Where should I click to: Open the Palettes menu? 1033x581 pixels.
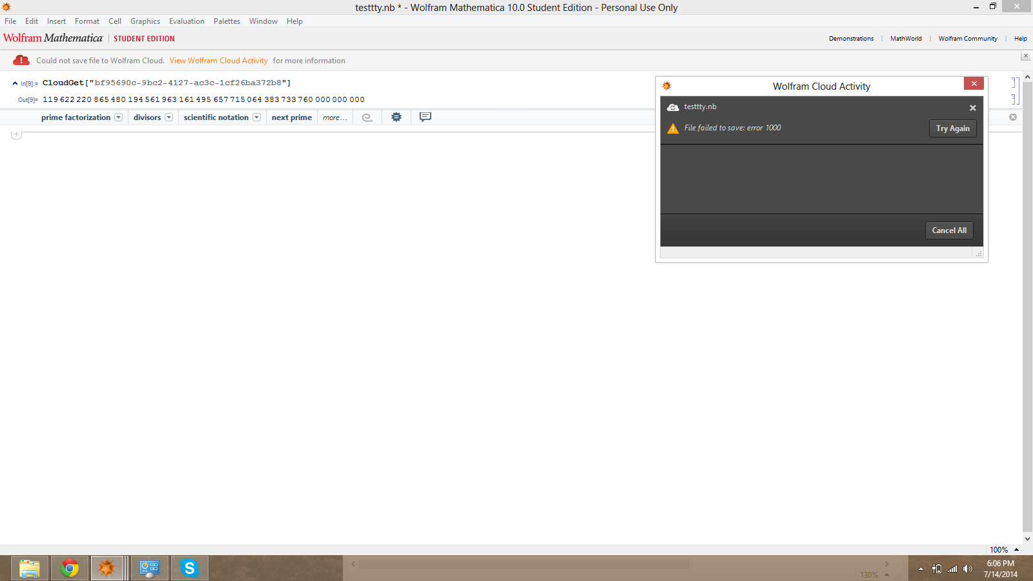pos(227,21)
